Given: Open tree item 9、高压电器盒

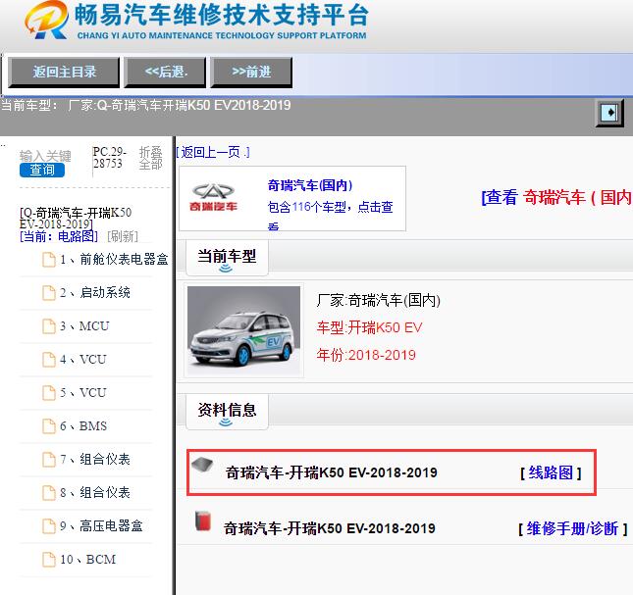Looking at the screenshot, I should click(x=101, y=526).
